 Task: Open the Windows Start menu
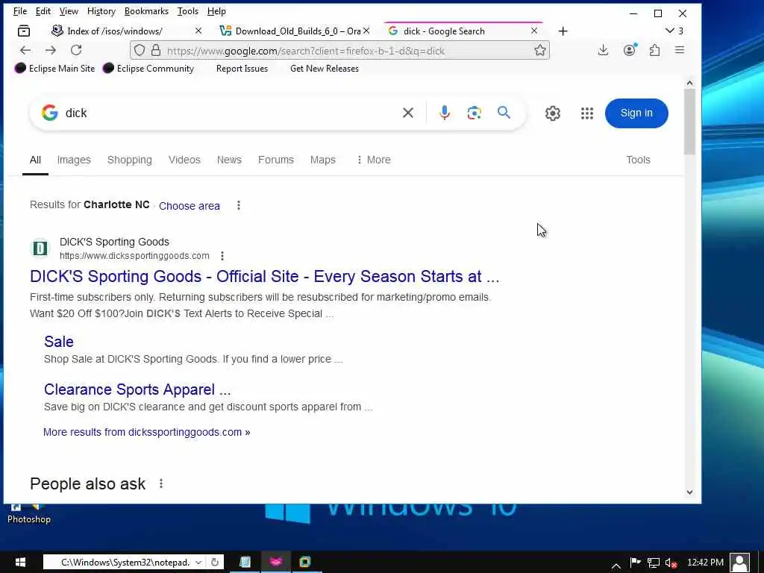coord(20,563)
